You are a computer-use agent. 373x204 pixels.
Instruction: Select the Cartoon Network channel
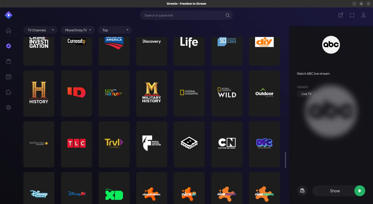pyautogui.click(x=227, y=144)
